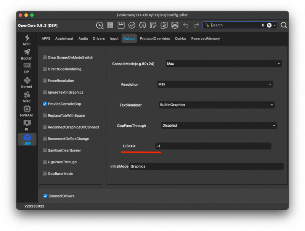Open the Booter section rocket icon

[27, 54]
